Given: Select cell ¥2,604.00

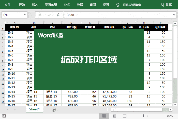Looking at the screenshot, I should (x=109, y=92).
